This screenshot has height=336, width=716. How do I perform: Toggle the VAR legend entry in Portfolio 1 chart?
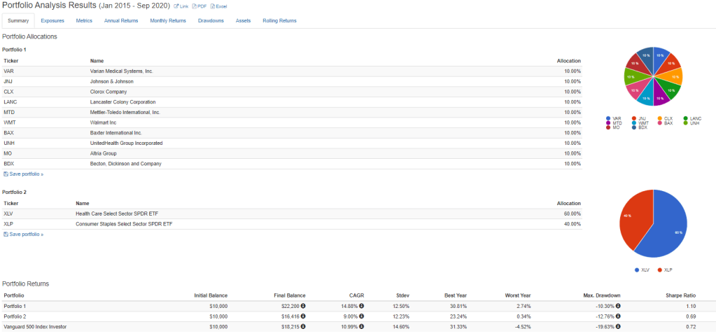click(613, 118)
